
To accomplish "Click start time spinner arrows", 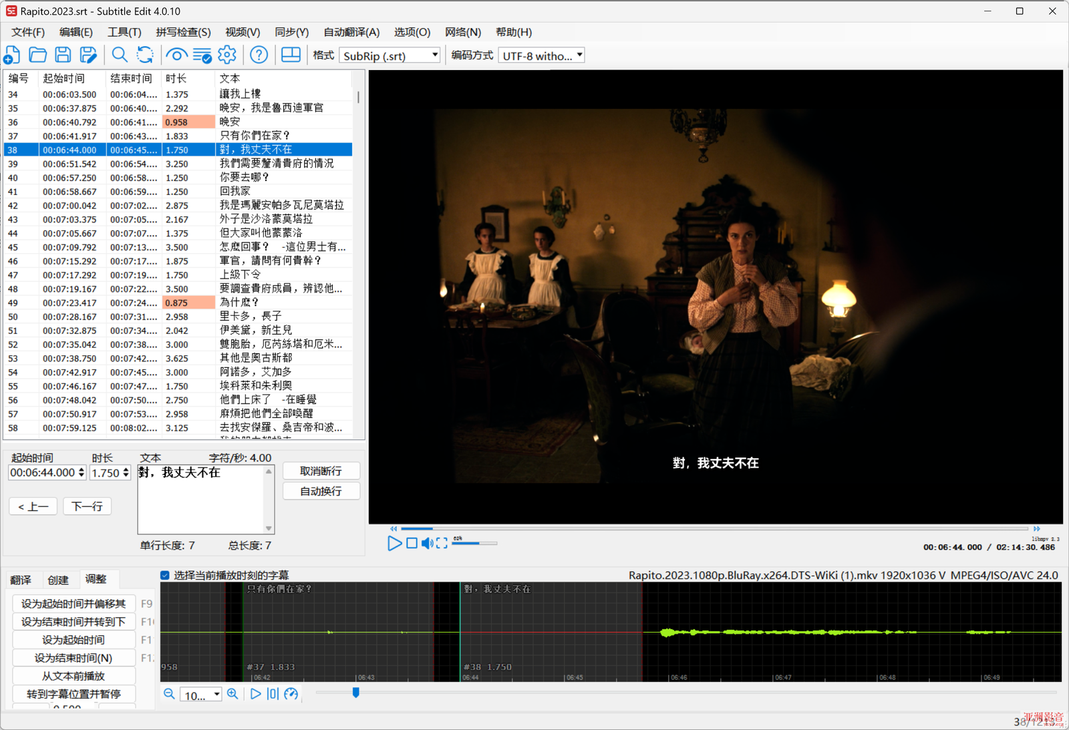I will (x=82, y=473).
